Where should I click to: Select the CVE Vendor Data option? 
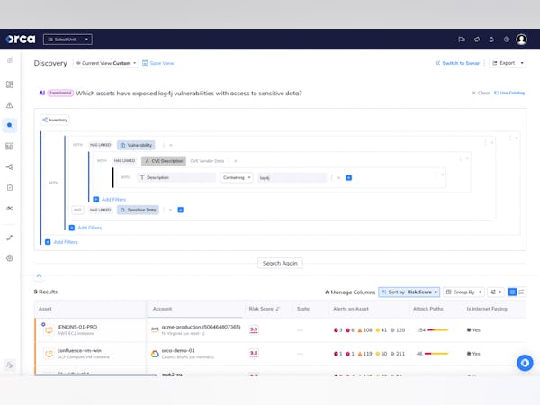point(207,161)
